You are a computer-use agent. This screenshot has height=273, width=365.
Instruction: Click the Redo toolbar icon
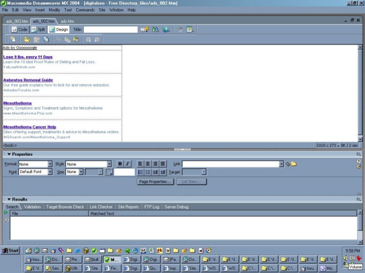coord(97,40)
